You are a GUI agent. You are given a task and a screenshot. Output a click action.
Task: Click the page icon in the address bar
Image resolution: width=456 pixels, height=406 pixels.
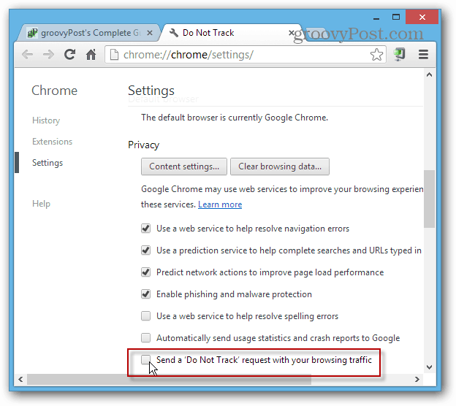[x=114, y=55]
